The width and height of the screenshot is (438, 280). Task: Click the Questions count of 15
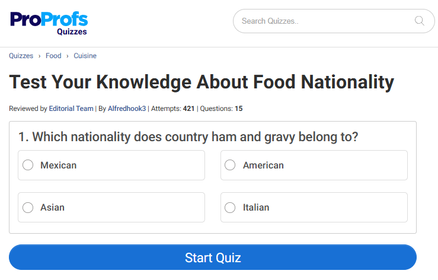(238, 109)
